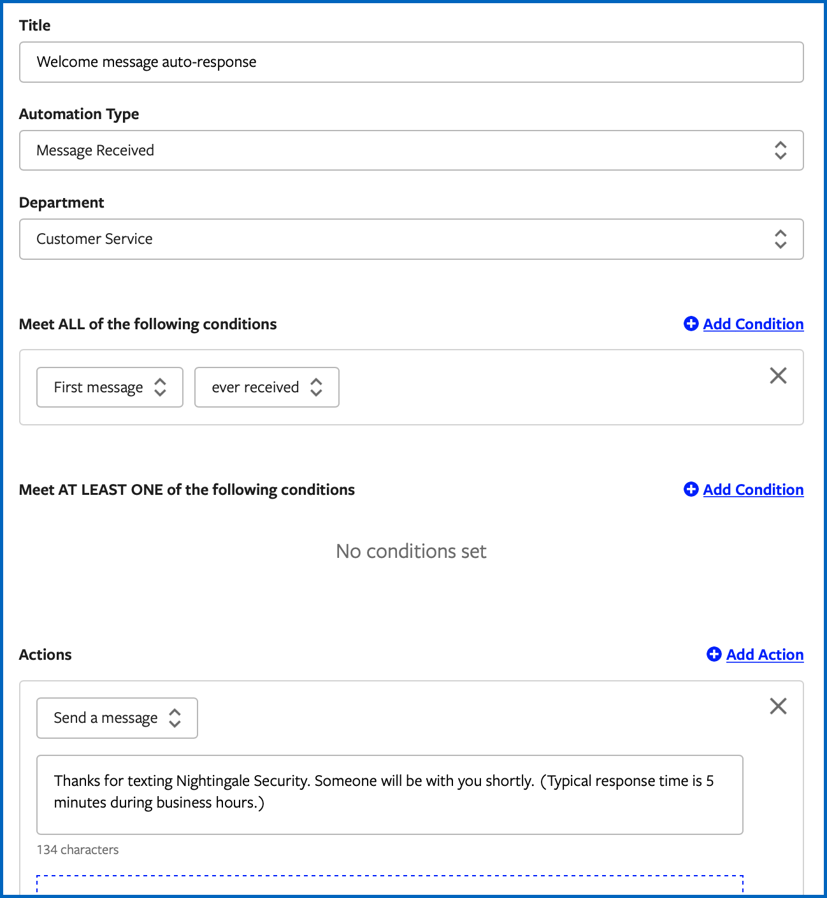
Task: Delete the Send a message action with the X
Action: (x=778, y=706)
